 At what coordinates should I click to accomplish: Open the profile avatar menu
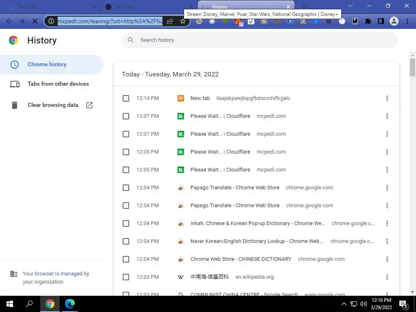point(394,21)
